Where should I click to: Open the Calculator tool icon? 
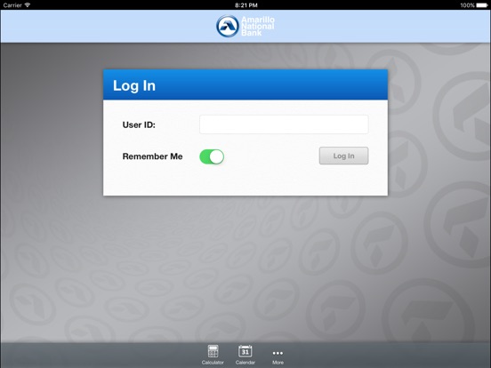pyautogui.click(x=213, y=351)
